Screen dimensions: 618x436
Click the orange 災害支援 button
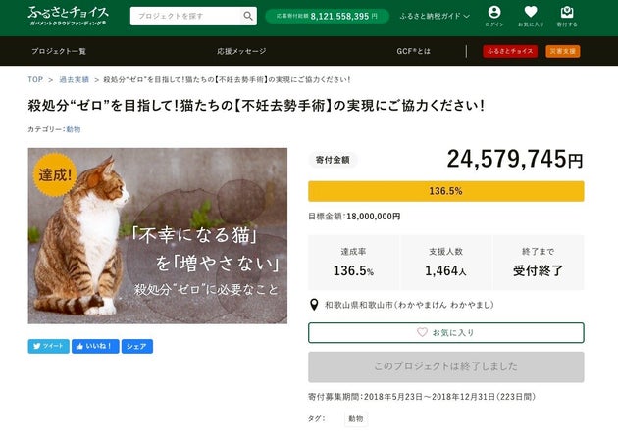coord(560,51)
